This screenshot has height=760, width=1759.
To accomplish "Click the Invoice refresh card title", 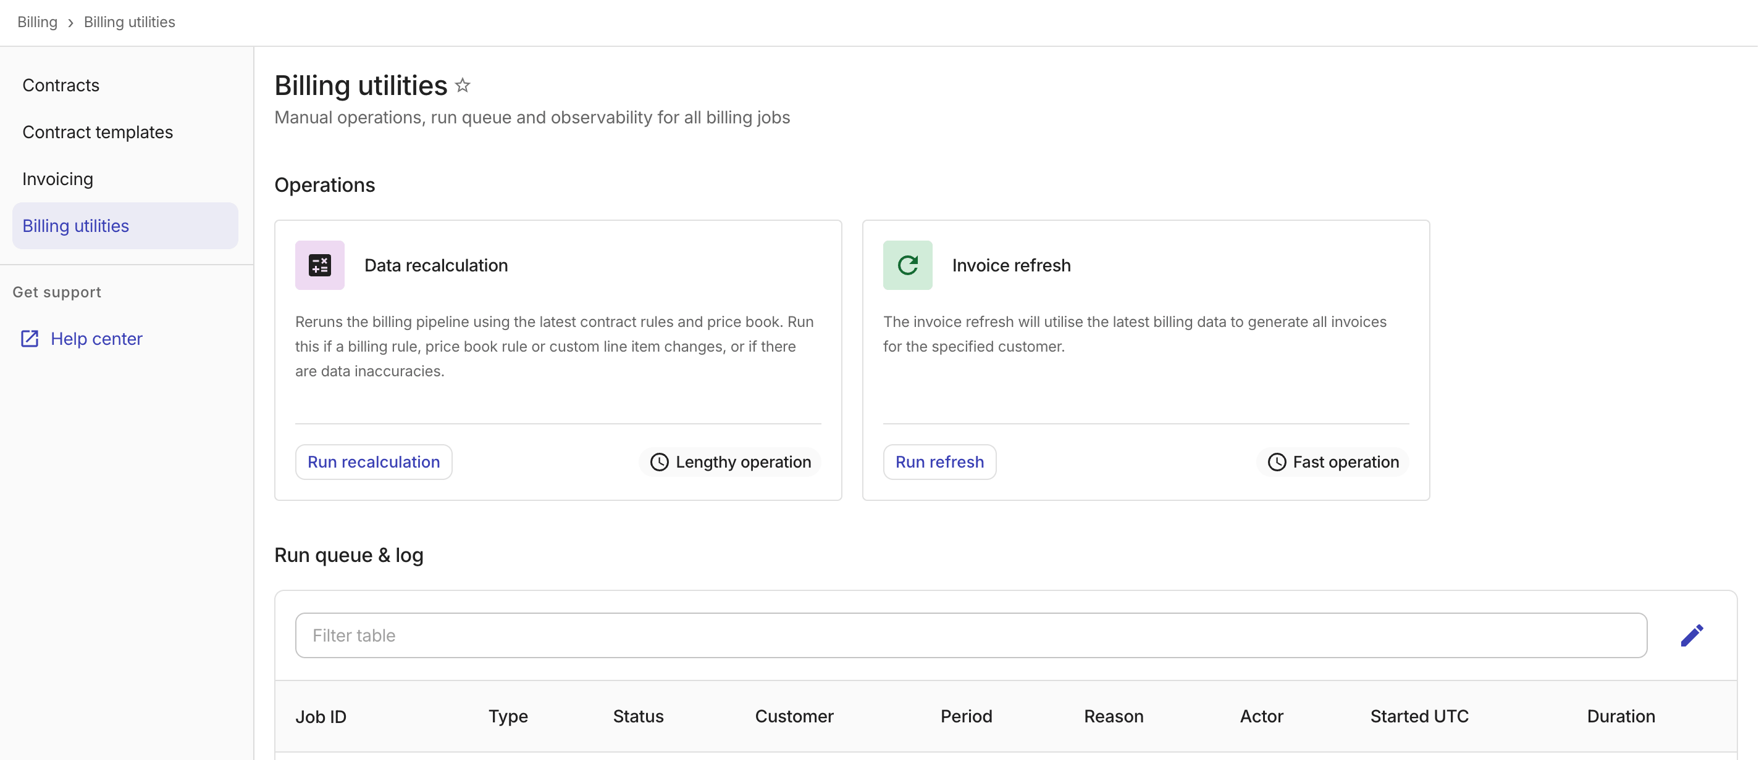I will coord(1010,265).
